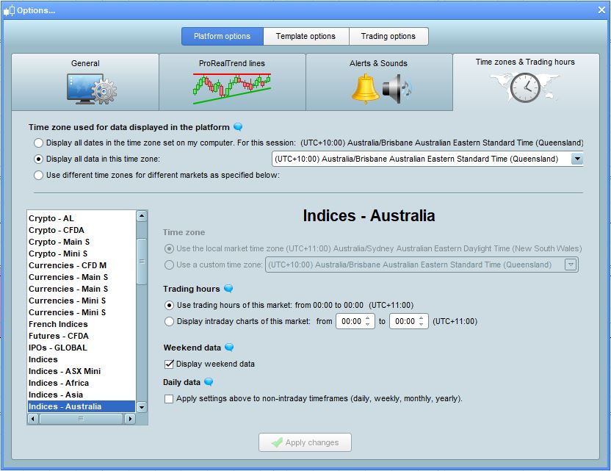Screen dimensions: 611x471
Task: Select 'Indices - Asia' in market list
Action: (82, 395)
